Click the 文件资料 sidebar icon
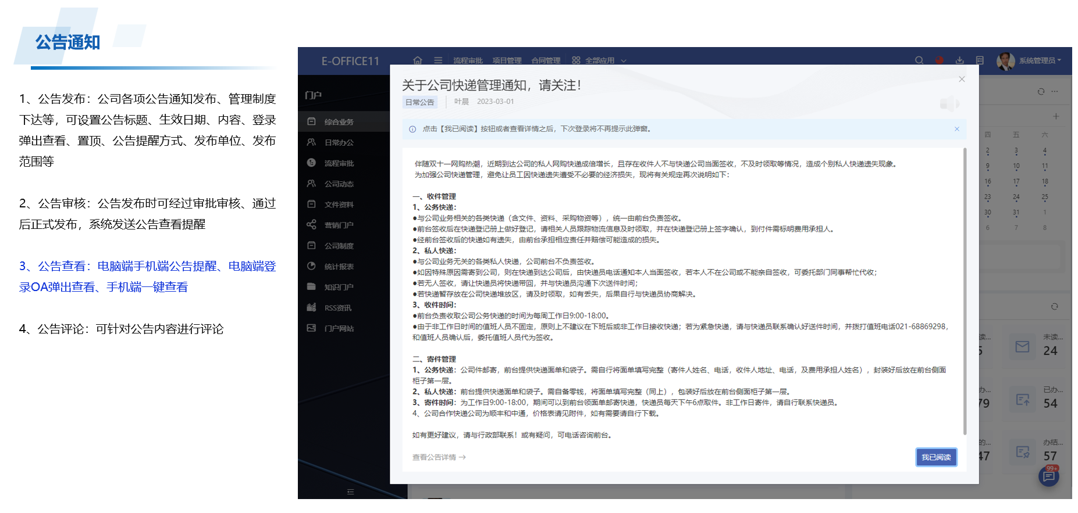Viewport: 1078px width, 513px height. coord(311,204)
